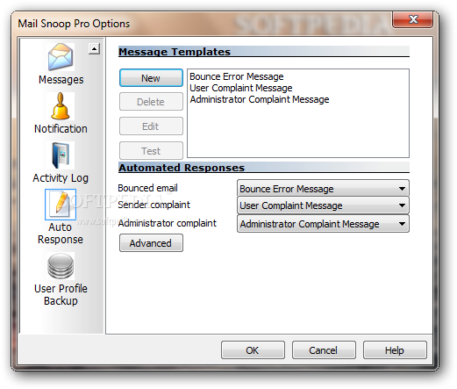Image resolution: width=457 pixels, height=389 pixels.
Task: Create a New message template
Action: point(151,78)
